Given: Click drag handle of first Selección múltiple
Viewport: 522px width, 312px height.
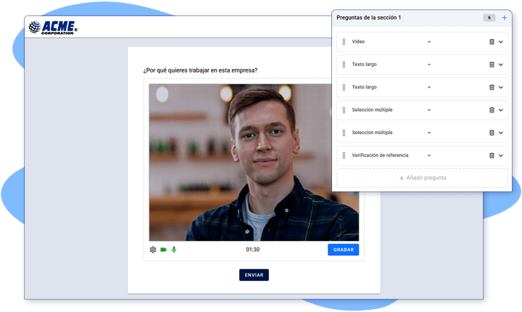Looking at the screenshot, I should click(x=344, y=110).
